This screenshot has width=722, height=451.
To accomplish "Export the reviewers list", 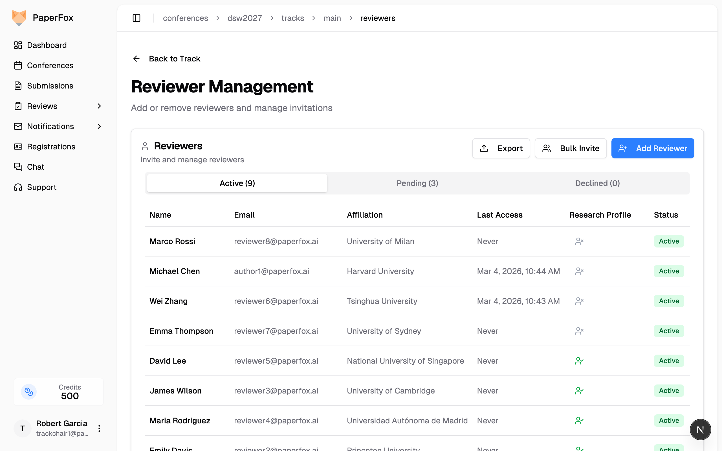I will click(x=501, y=148).
